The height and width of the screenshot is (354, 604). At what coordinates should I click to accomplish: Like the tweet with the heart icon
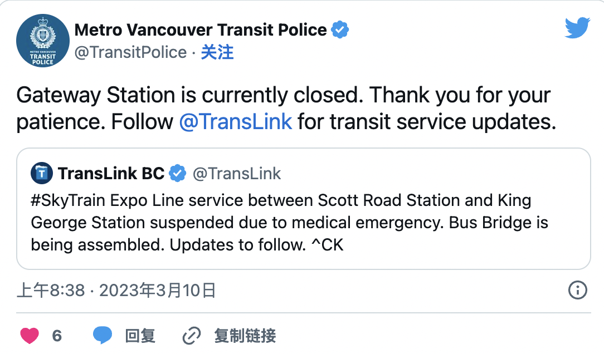30,336
